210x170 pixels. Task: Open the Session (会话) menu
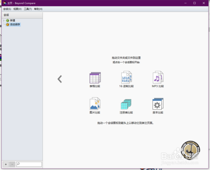coord(7,9)
